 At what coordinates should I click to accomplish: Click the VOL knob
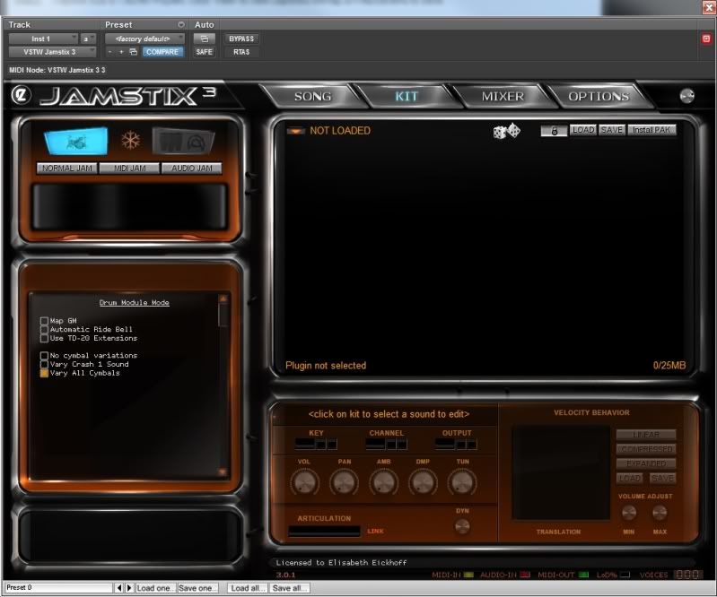pyautogui.click(x=304, y=483)
